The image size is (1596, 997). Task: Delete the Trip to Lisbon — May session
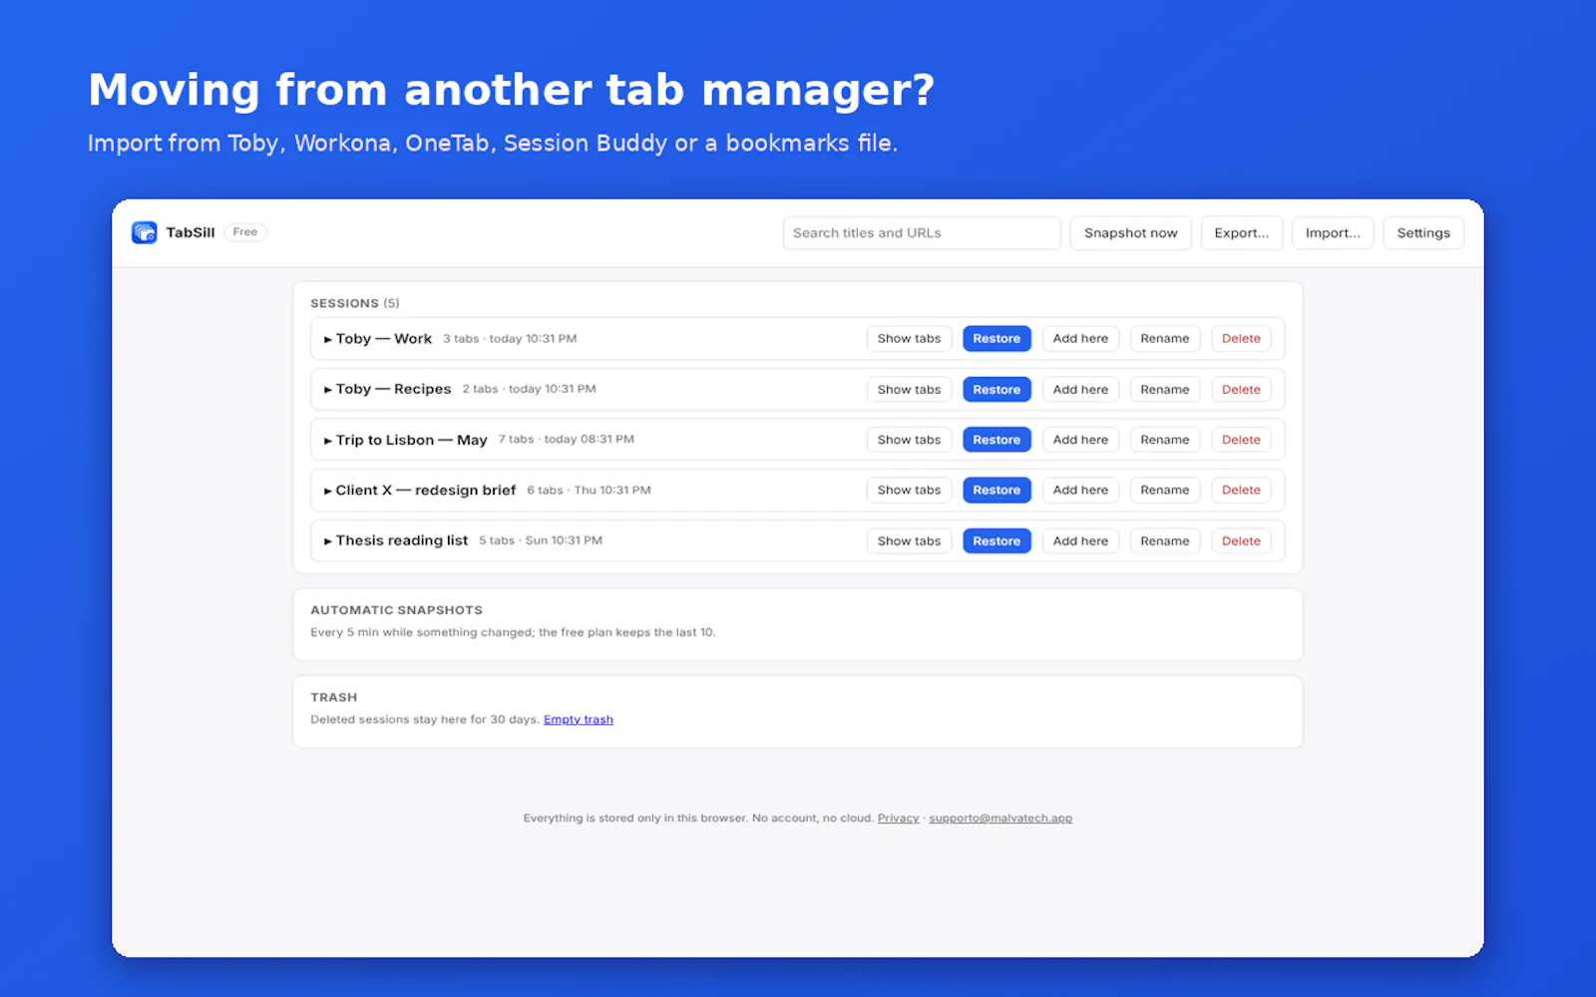tap(1241, 440)
